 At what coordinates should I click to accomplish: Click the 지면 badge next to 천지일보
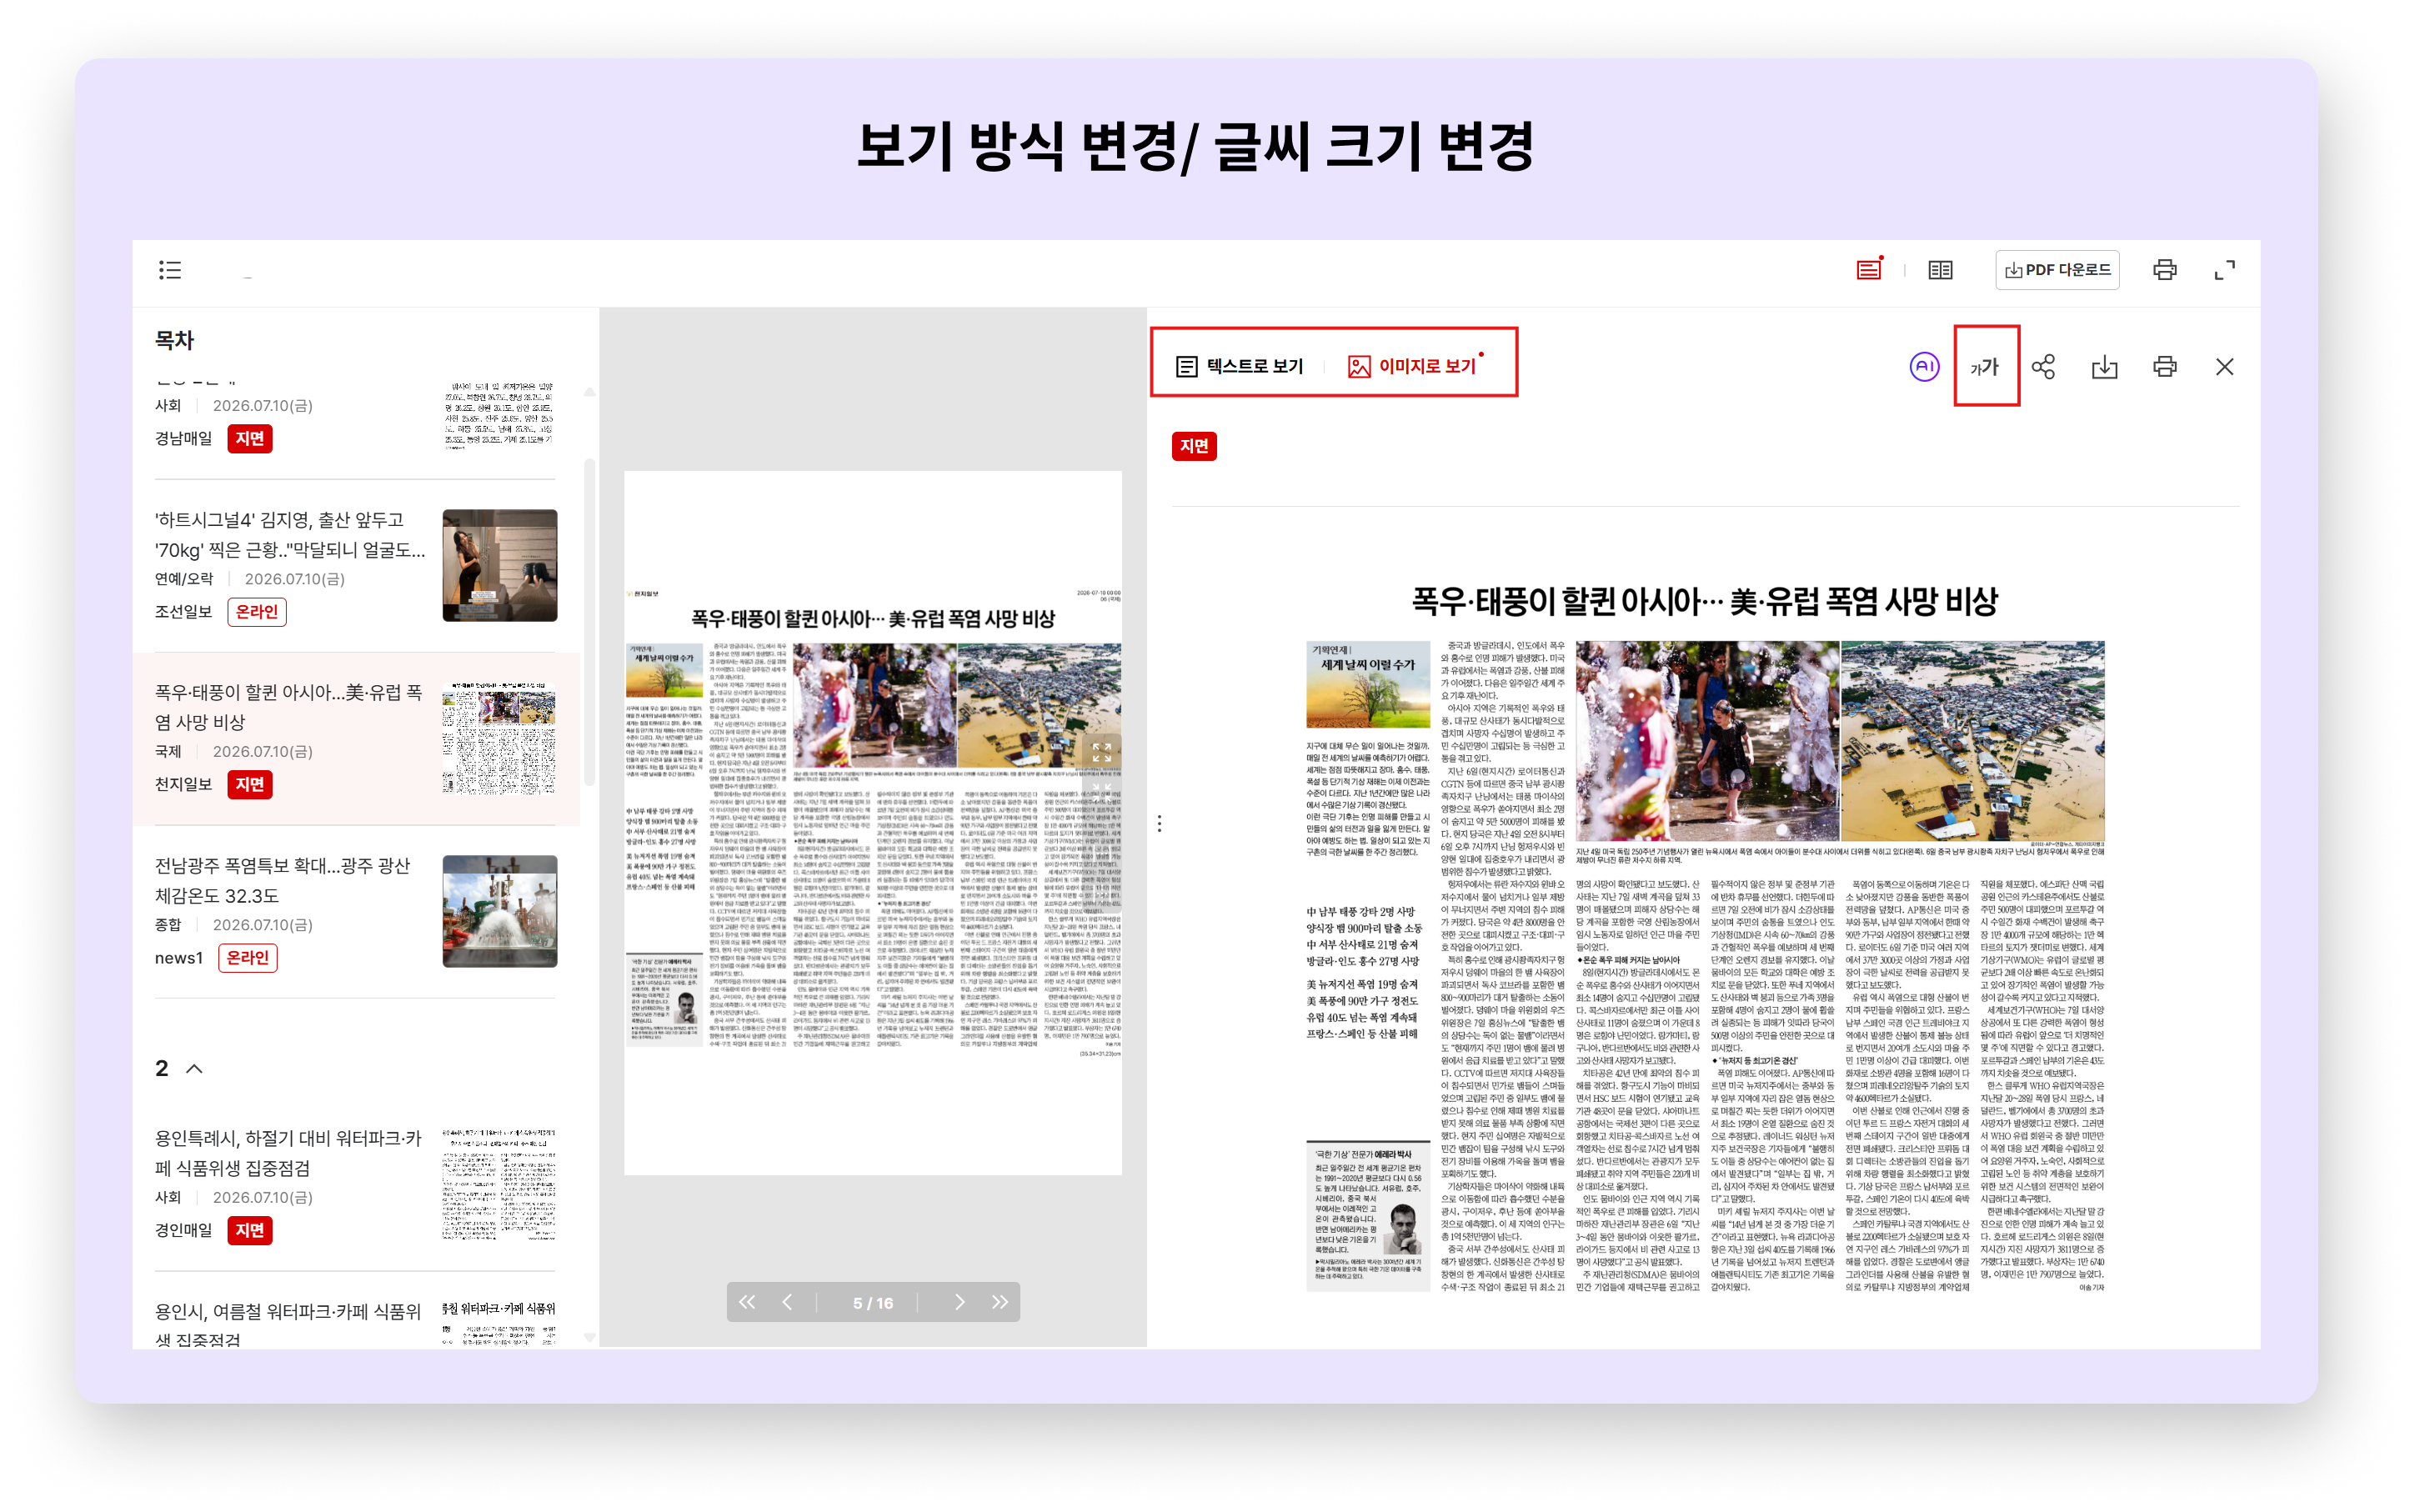pos(250,784)
